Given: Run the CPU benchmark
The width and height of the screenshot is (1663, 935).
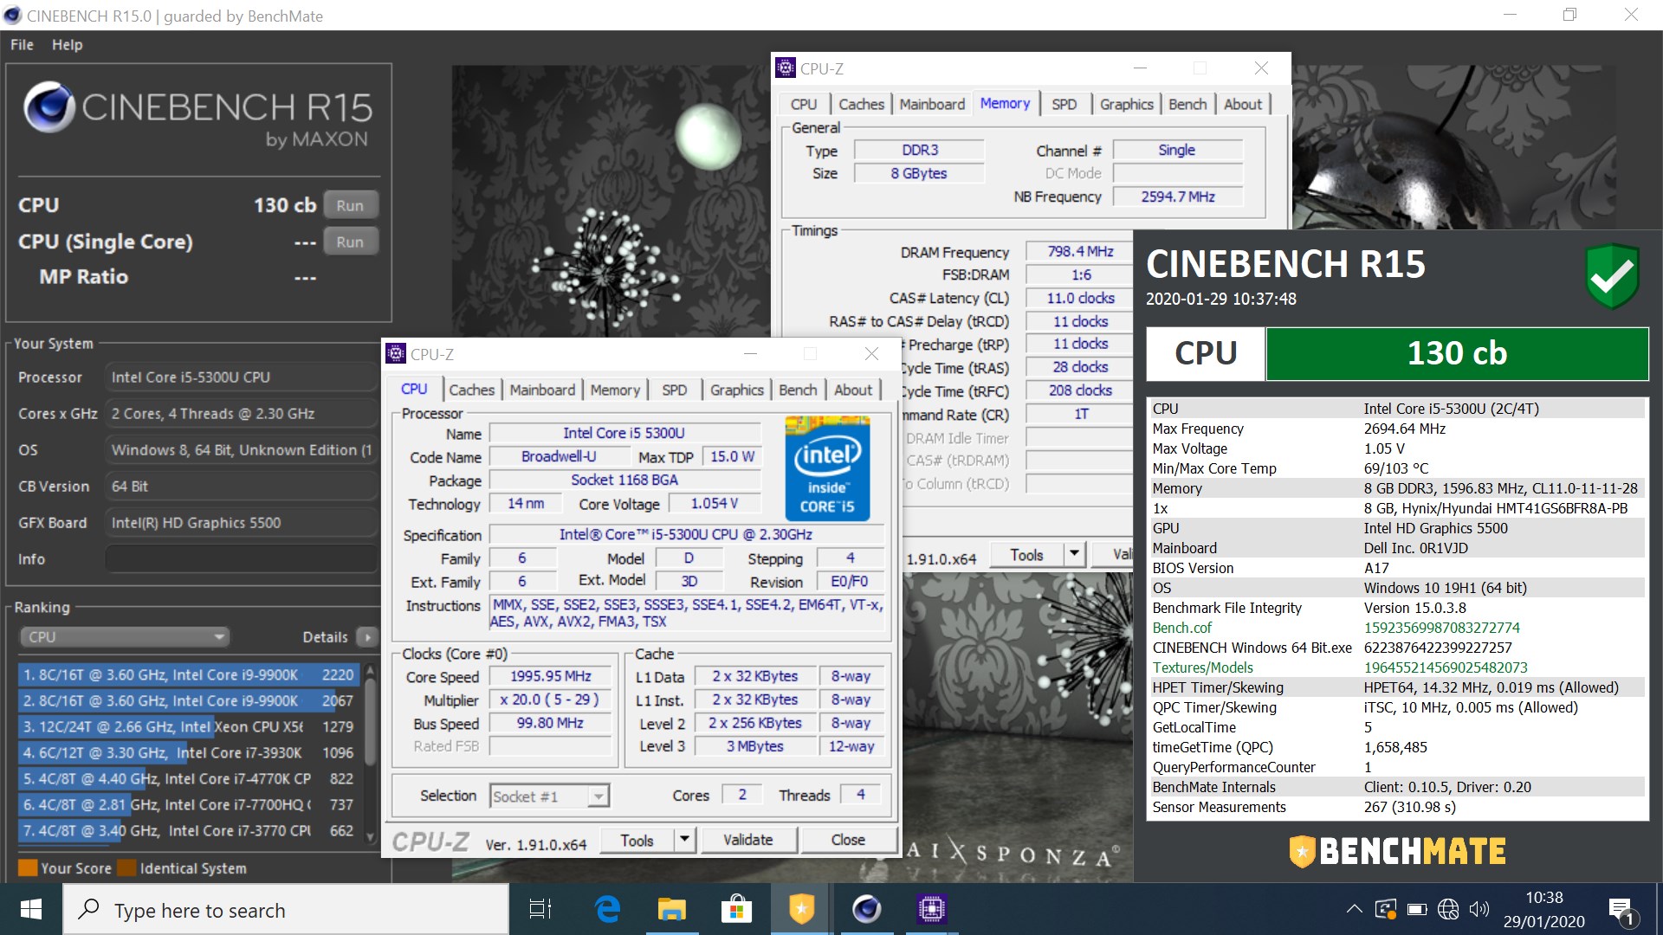Looking at the screenshot, I should (350, 205).
